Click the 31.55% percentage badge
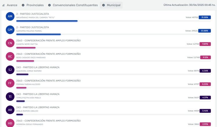Image resolution: width=217 pixels, height=127 pixels. click(205, 17)
